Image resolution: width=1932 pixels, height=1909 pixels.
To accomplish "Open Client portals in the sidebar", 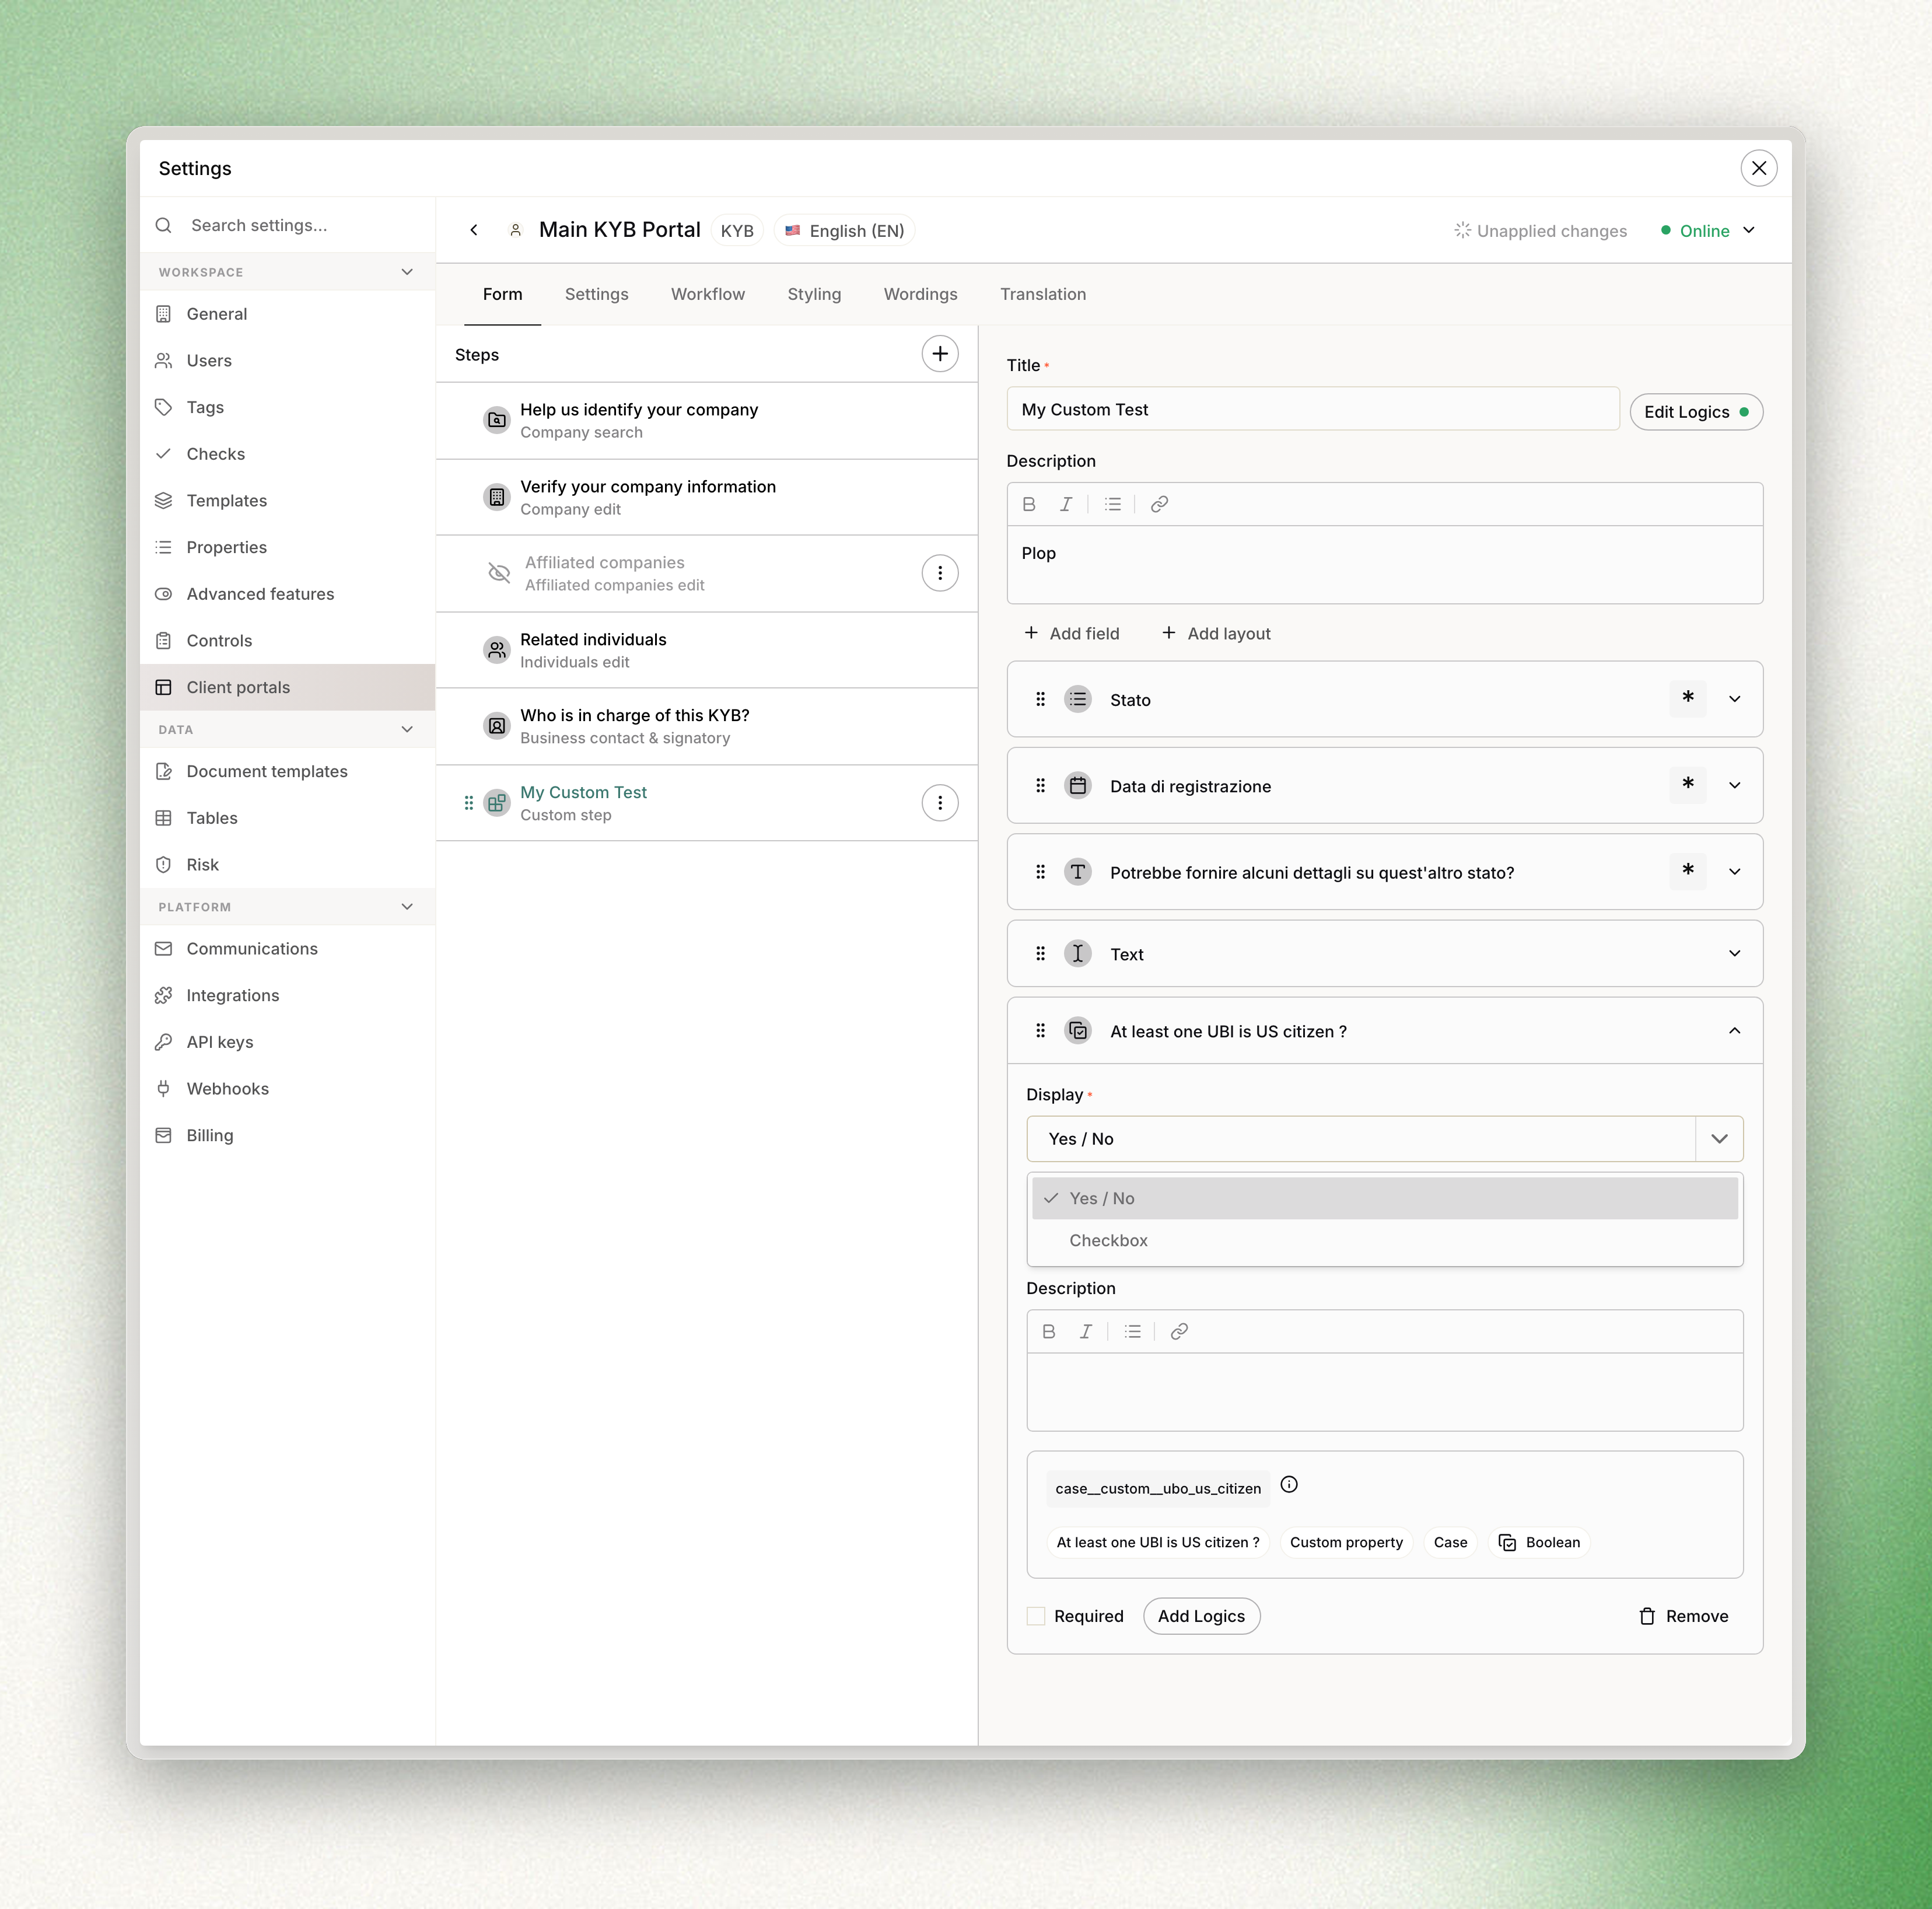I will tap(287, 687).
